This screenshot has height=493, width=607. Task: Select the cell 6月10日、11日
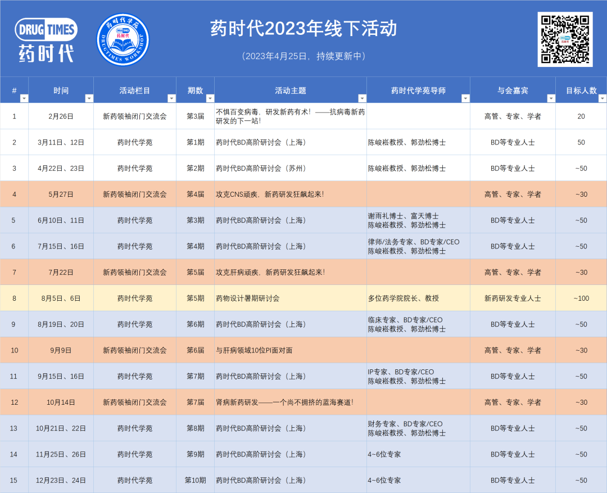tap(61, 220)
